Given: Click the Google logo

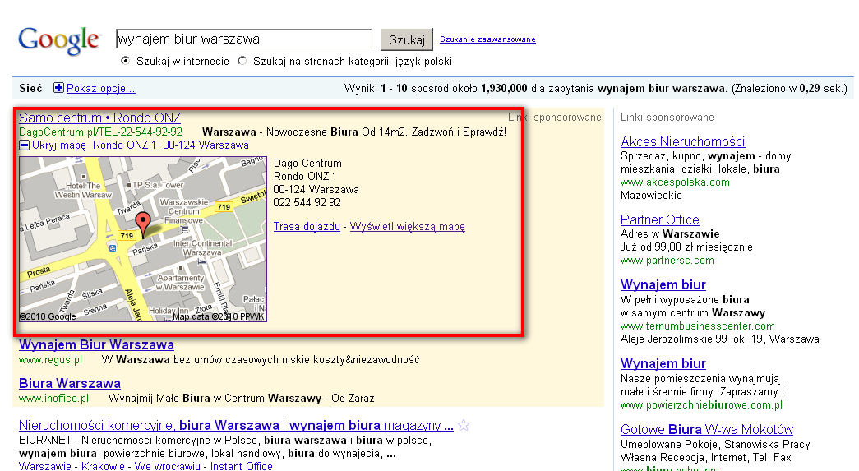Looking at the screenshot, I should tap(59, 40).
